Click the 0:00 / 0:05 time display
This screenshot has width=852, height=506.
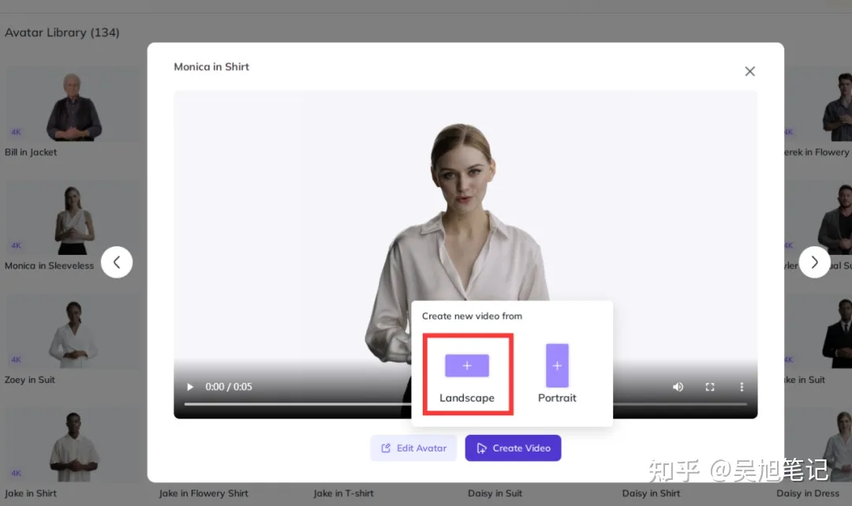tap(229, 387)
